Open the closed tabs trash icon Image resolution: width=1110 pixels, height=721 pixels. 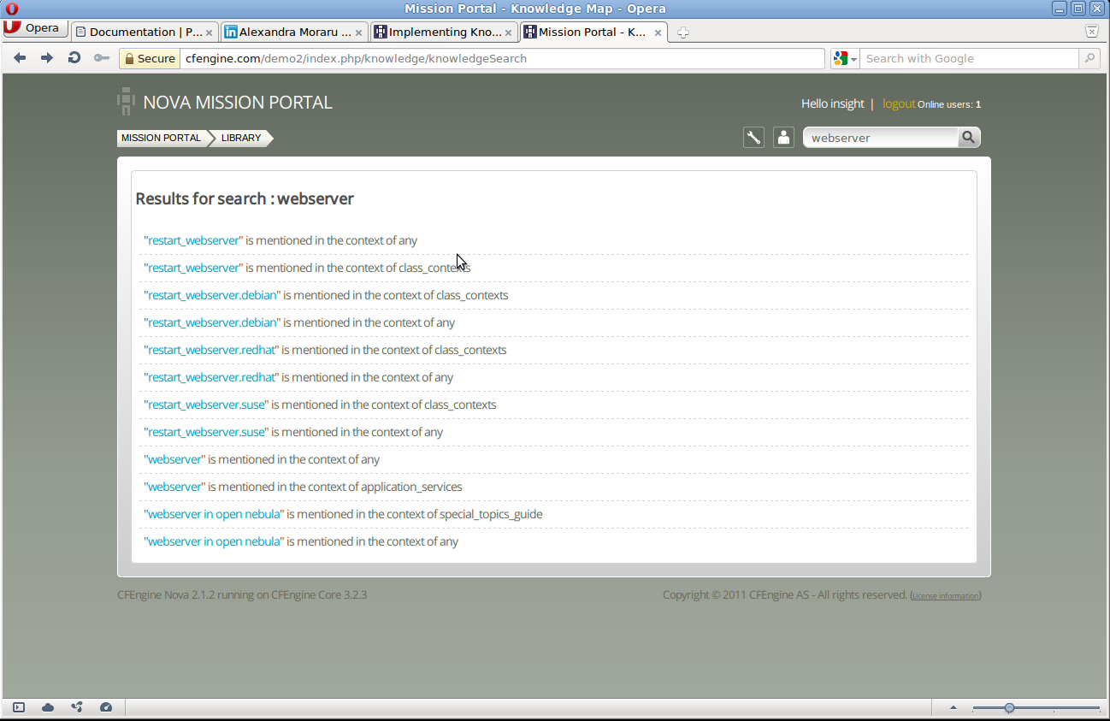tap(1092, 32)
